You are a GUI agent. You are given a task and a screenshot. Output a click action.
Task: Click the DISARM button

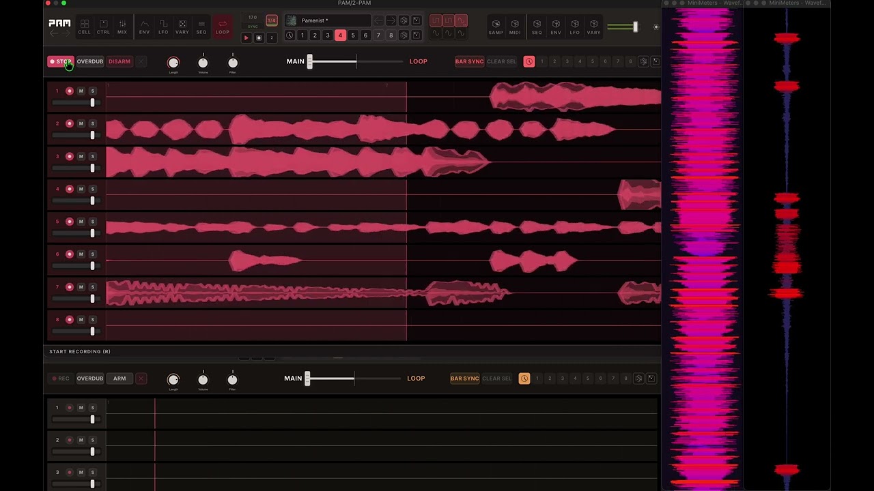tap(119, 61)
